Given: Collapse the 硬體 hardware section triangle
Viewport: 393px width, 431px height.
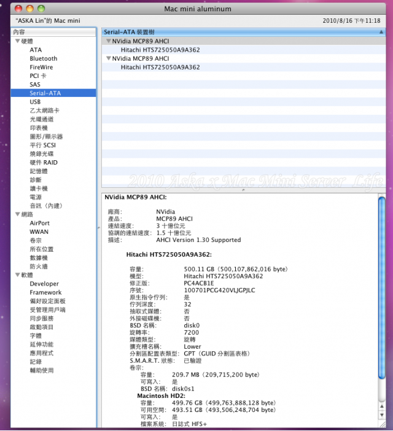Looking at the screenshot, I should [x=18, y=41].
